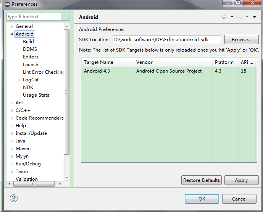Viewport: 263px width, 212px height.
Task: Select the Validation tree item
Action: click(27, 179)
